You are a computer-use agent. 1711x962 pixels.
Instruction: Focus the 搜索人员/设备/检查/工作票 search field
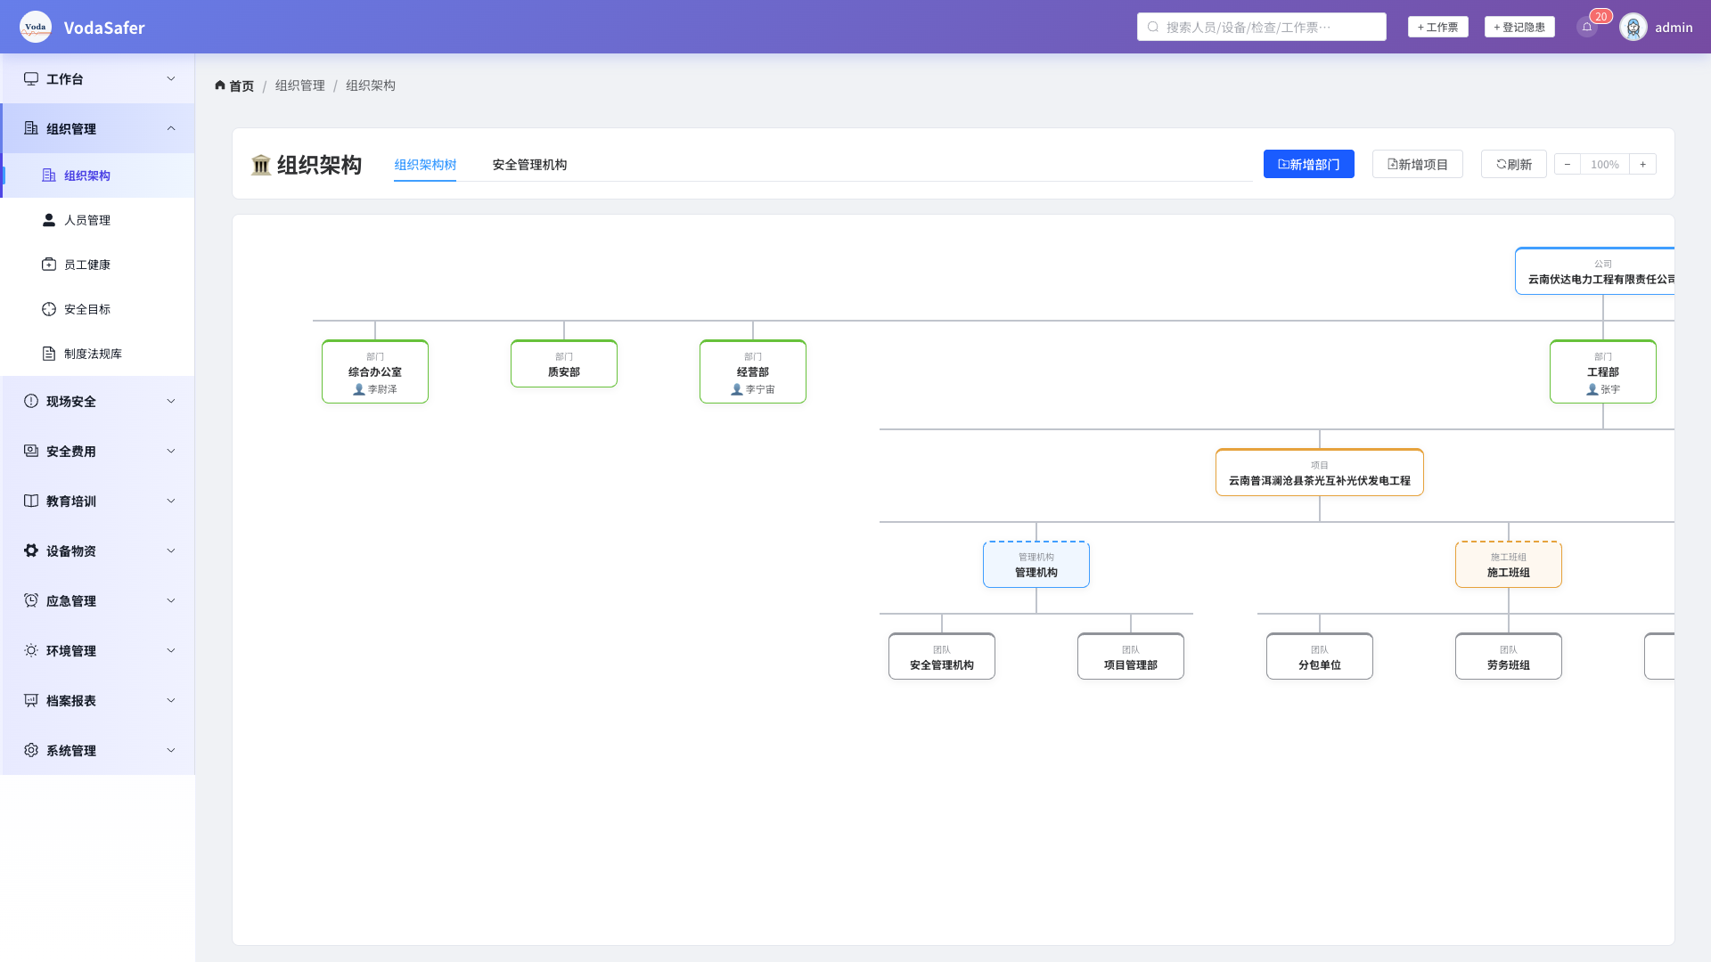(1262, 27)
